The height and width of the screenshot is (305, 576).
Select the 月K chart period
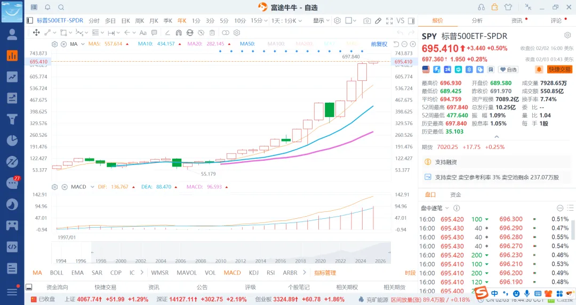click(x=154, y=21)
